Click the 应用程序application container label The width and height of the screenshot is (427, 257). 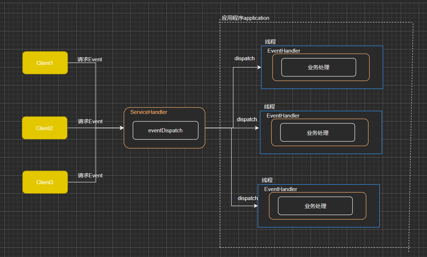click(245, 18)
